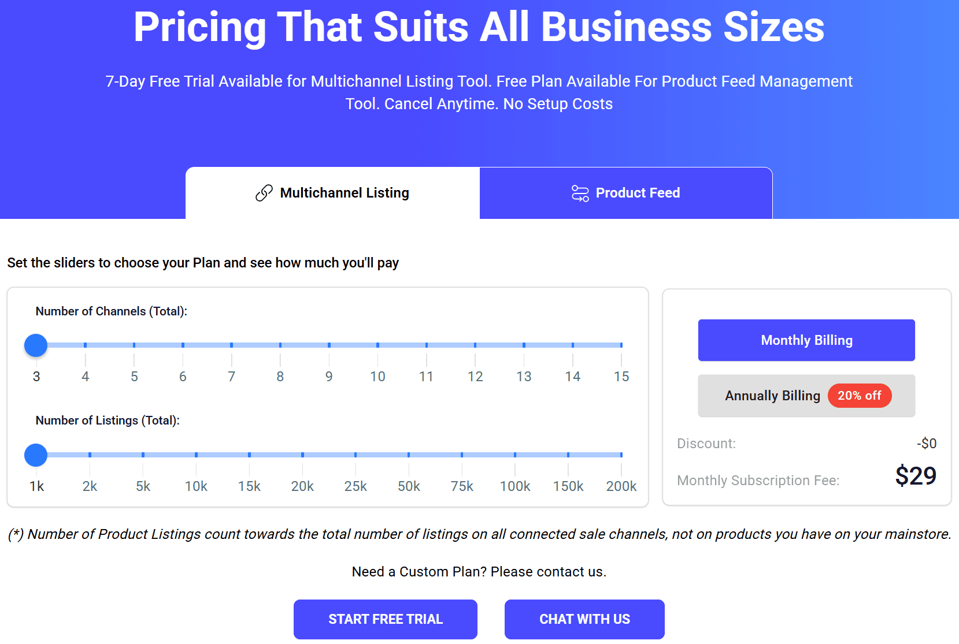Set channels slider to 11
Screen dimensions: 959x644
pos(427,345)
